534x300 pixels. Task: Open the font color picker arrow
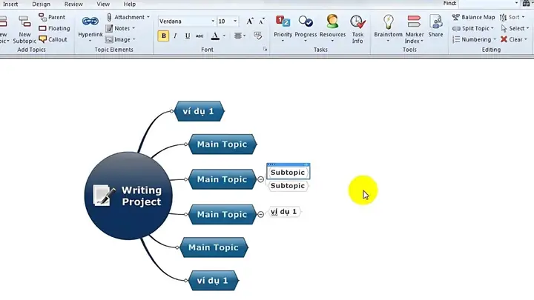[x=224, y=36]
